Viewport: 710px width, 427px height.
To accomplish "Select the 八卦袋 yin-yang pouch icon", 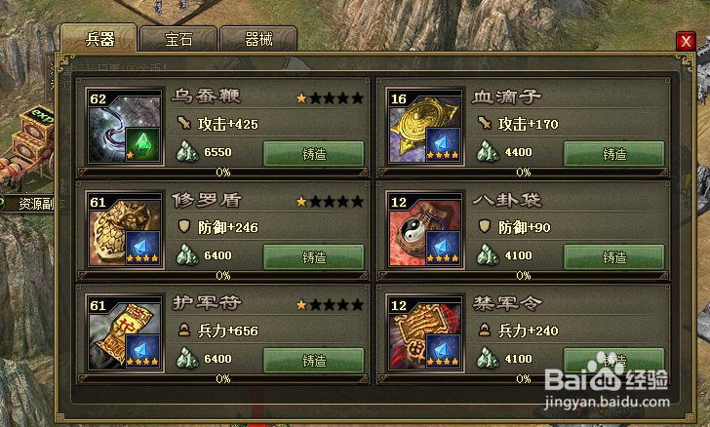I will 425,230.
